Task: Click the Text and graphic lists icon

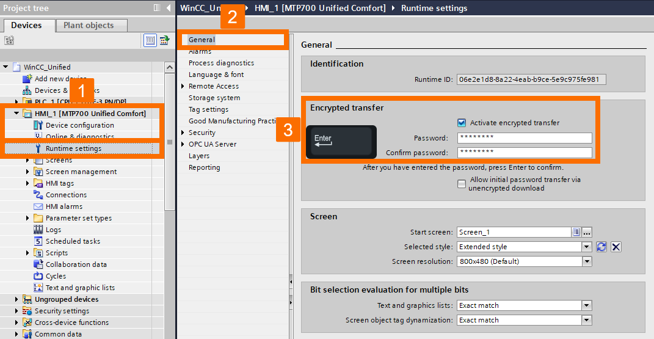Action: click(38, 288)
